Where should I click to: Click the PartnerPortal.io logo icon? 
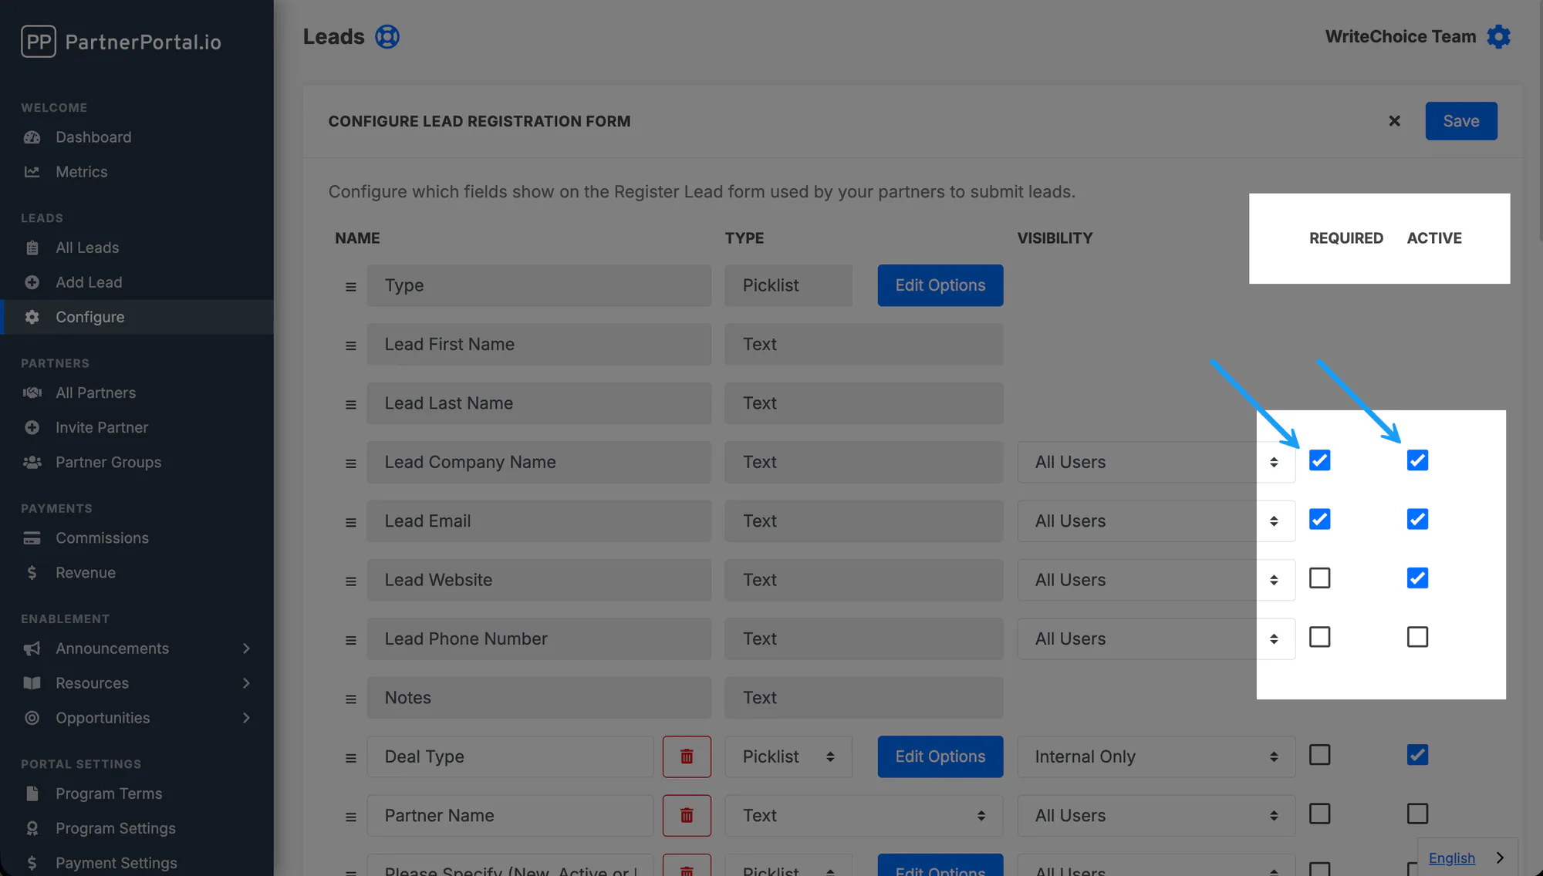pos(39,42)
